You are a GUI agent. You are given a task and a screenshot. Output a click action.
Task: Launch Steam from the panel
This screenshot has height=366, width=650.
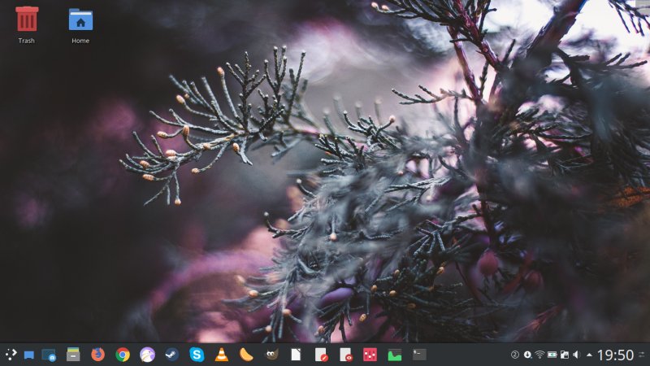click(x=172, y=355)
